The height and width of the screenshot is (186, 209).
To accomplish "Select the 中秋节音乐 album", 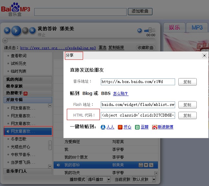I will (x=23, y=155).
